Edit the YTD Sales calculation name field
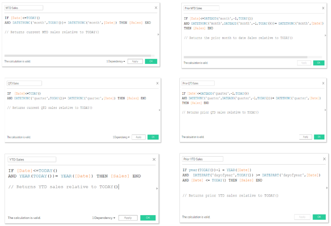The width and height of the screenshot is (331, 226). point(32,159)
